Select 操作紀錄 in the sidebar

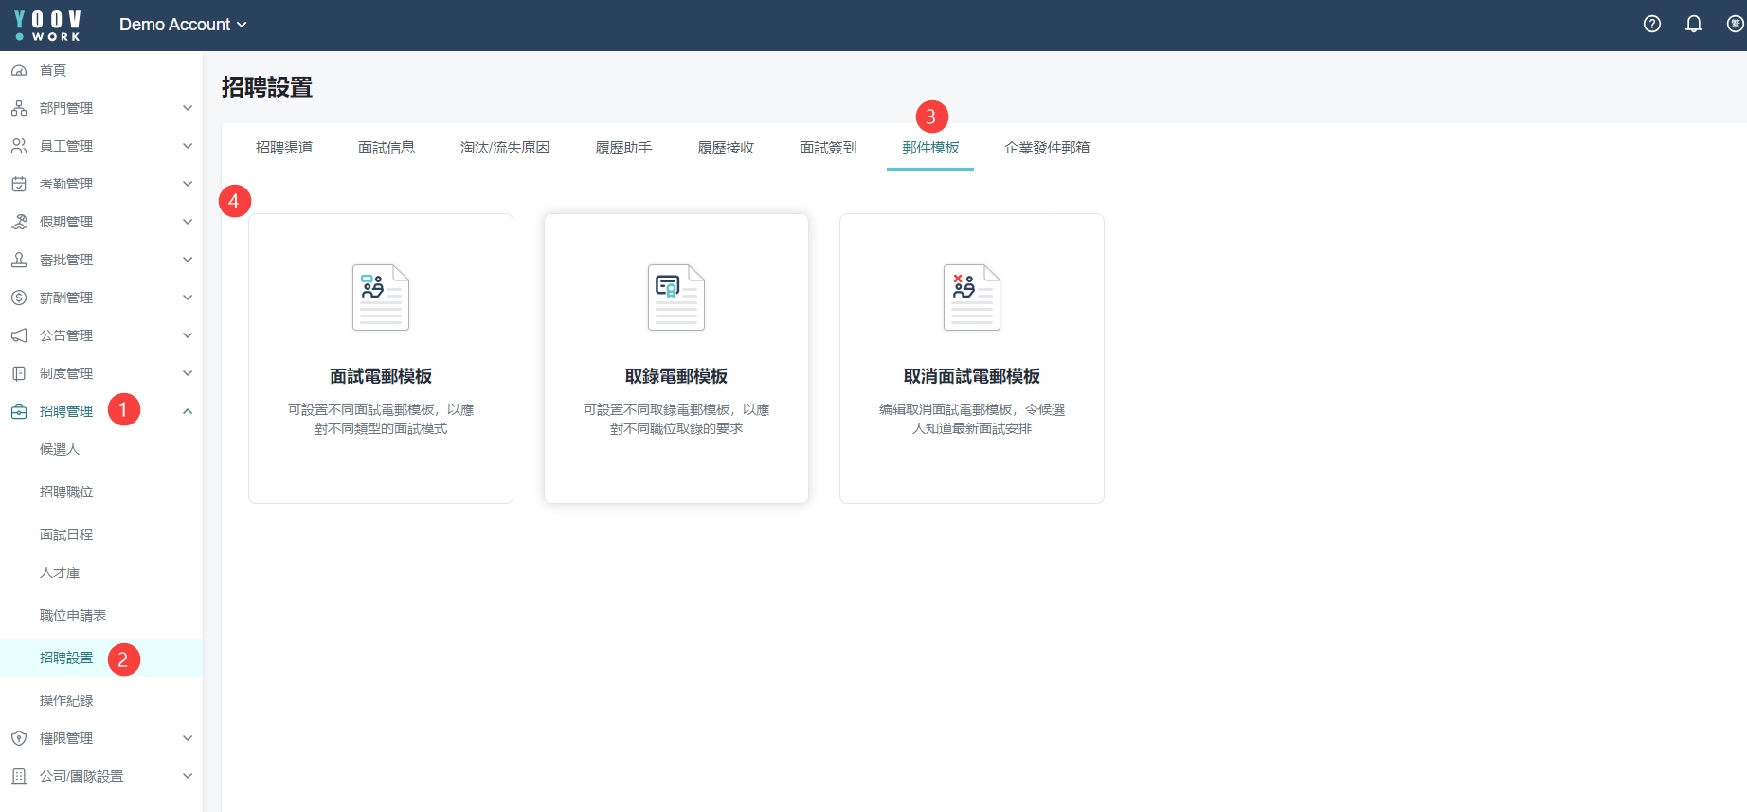(66, 700)
